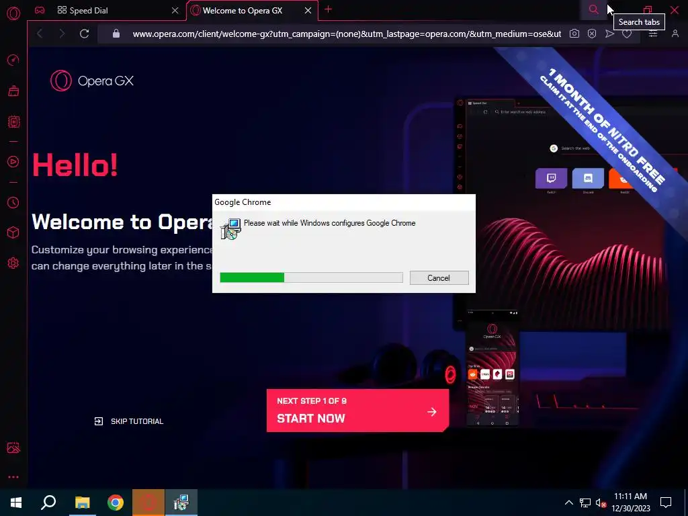Click the Twitch tile in the preview image
The image size is (688, 516).
pyautogui.click(x=551, y=178)
